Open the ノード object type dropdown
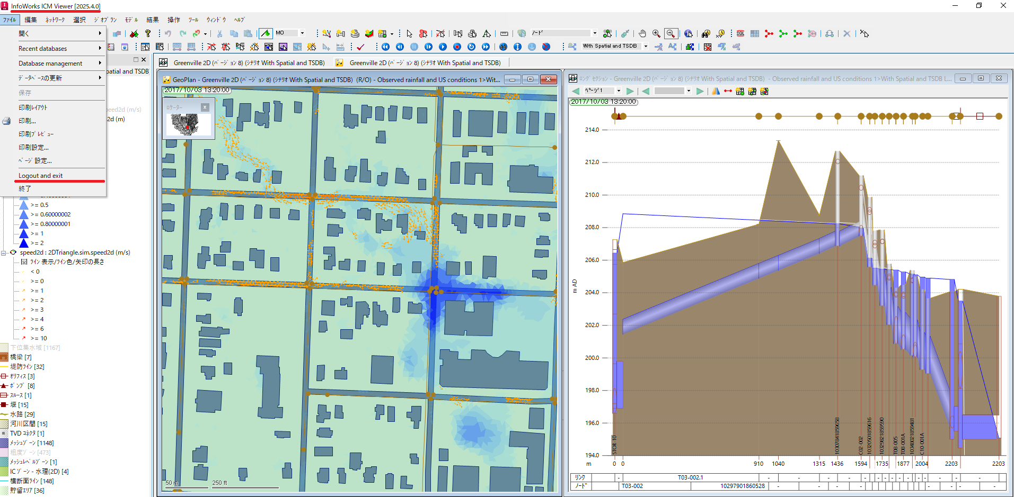Image resolution: width=1014 pixels, height=497 pixels. [x=595, y=33]
